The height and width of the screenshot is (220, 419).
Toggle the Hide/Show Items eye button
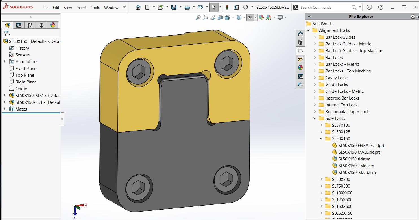coord(250,17)
